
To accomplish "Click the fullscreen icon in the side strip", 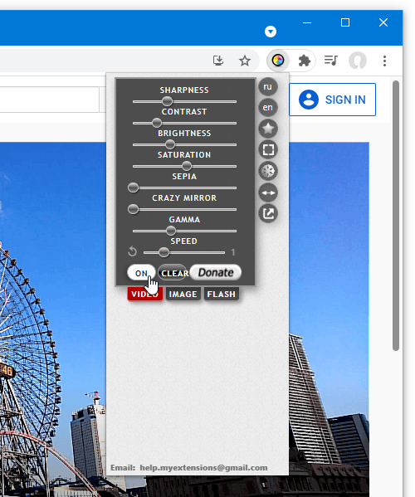I will [x=268, y=149].
